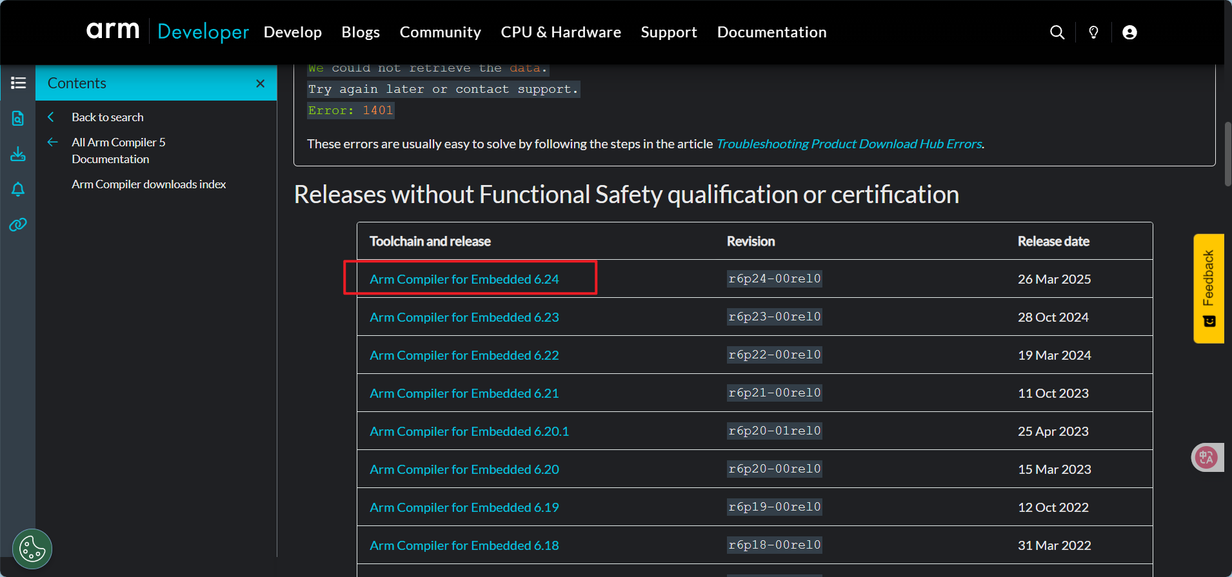Open the search magnifier icon

pos(1057,32)
